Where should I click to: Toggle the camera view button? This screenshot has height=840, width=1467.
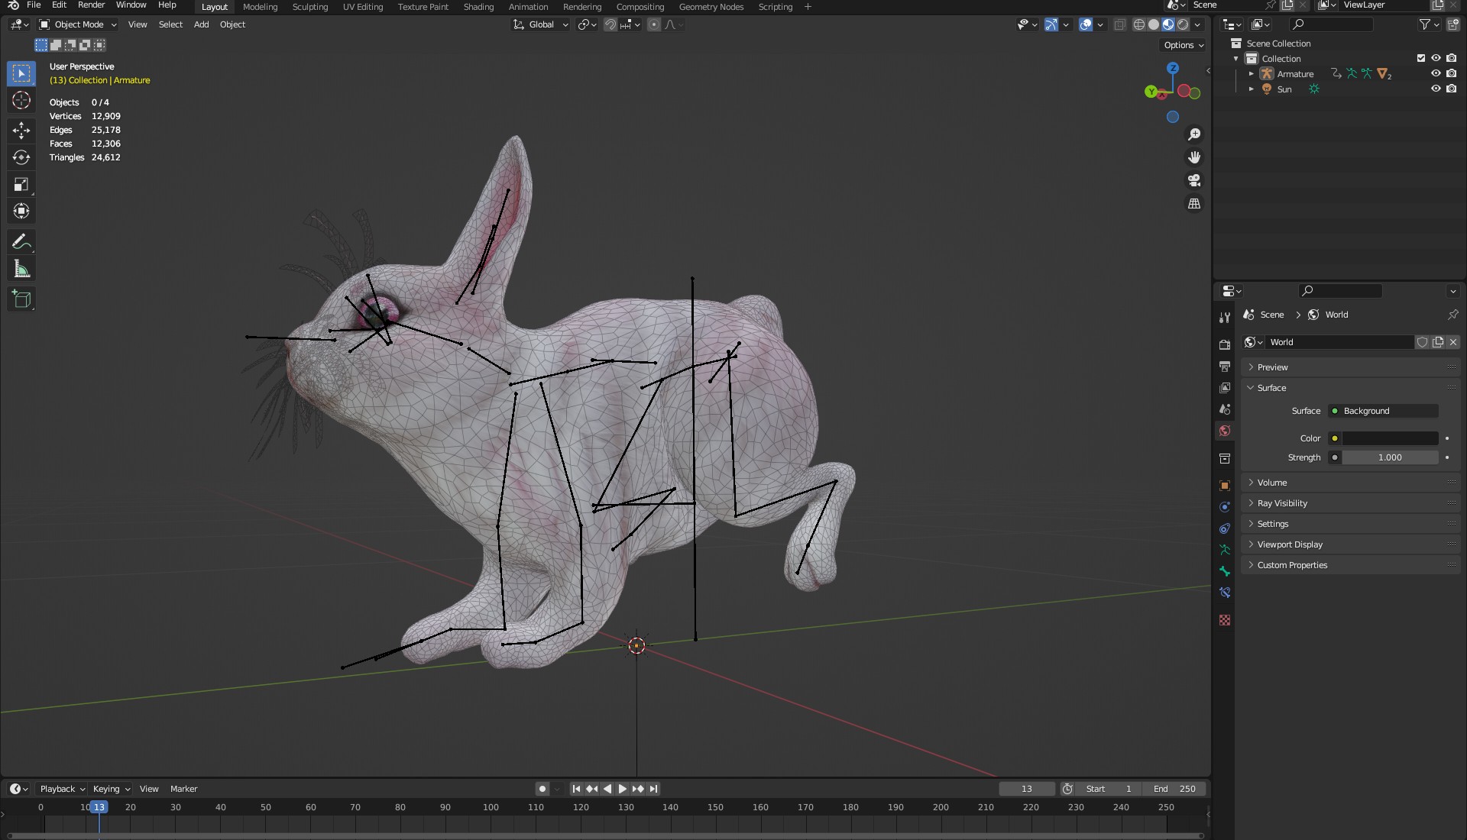[1194, 181]
